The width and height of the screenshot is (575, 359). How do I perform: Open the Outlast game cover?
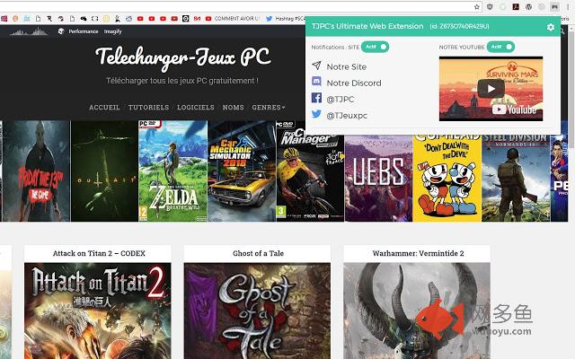coord(104,171)
